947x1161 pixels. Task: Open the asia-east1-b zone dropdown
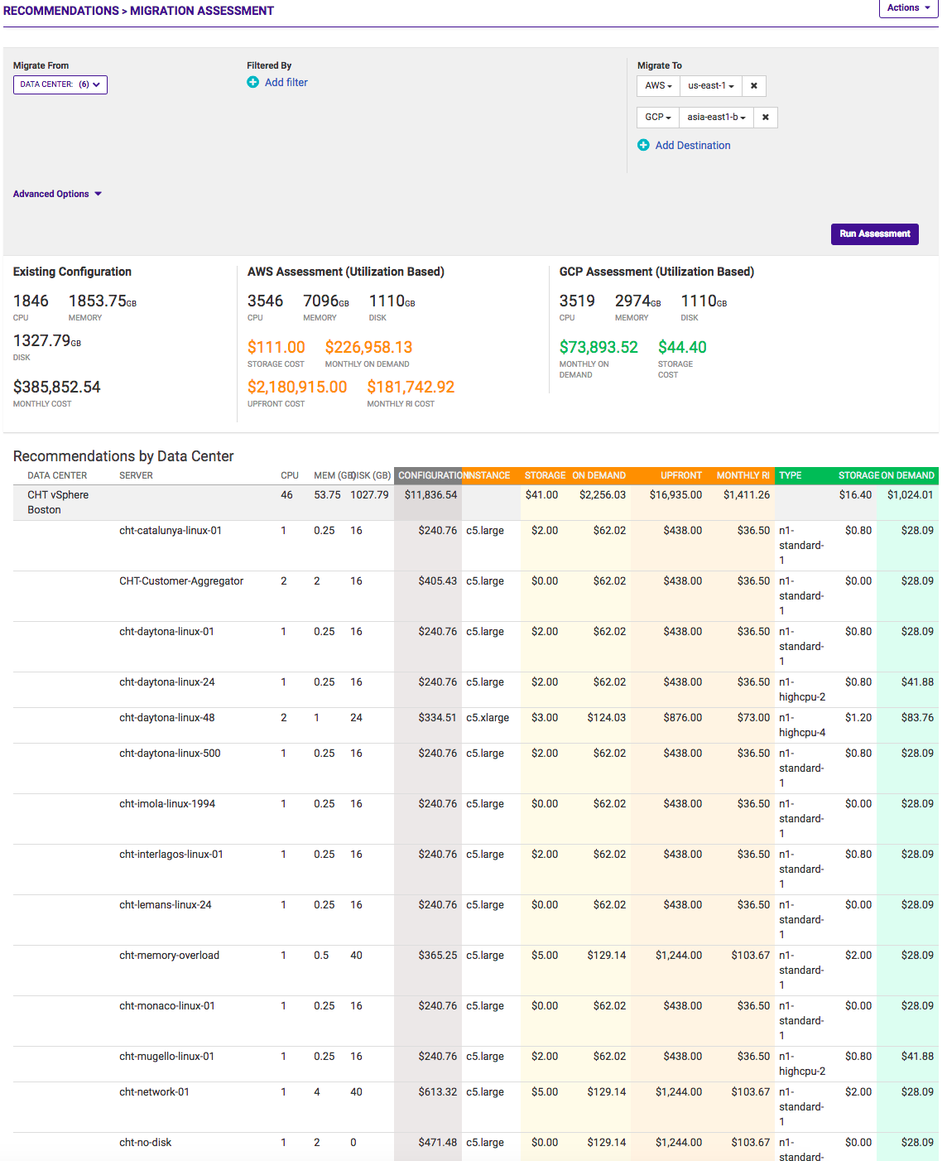point(714,117)
